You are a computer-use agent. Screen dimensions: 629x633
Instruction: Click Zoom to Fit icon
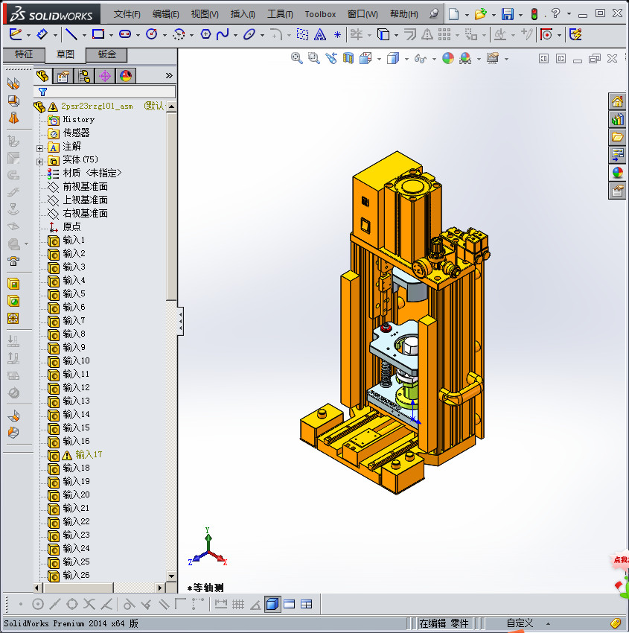coord(297,59)
